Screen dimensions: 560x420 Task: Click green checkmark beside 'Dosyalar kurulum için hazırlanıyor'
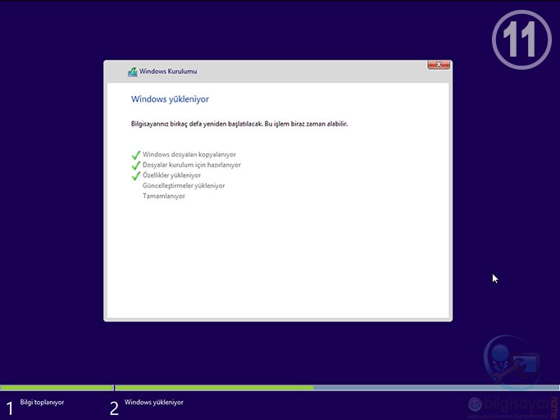coord(136,165)
